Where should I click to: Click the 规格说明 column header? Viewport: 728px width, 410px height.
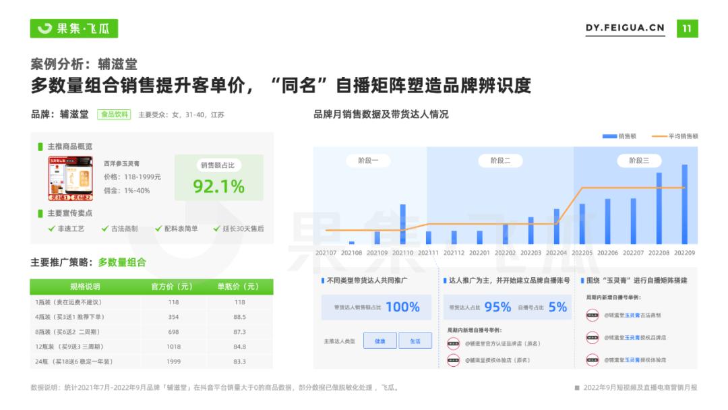click(x=85, y=287)
